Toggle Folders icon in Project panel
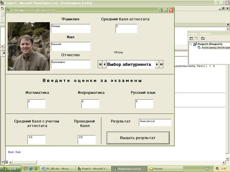Viewport: 230px width, 172px height. 203,38
